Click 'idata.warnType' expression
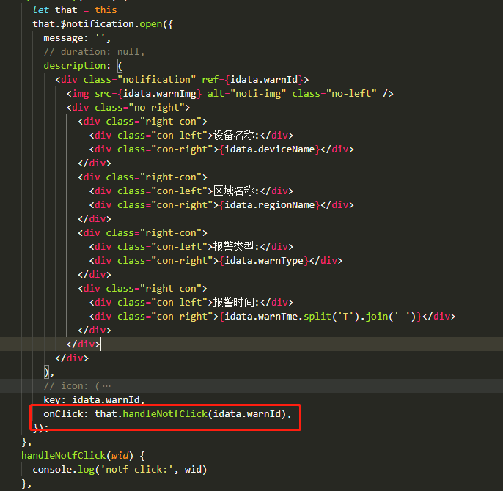Screen dimensions: 503x491 (264, 261)
